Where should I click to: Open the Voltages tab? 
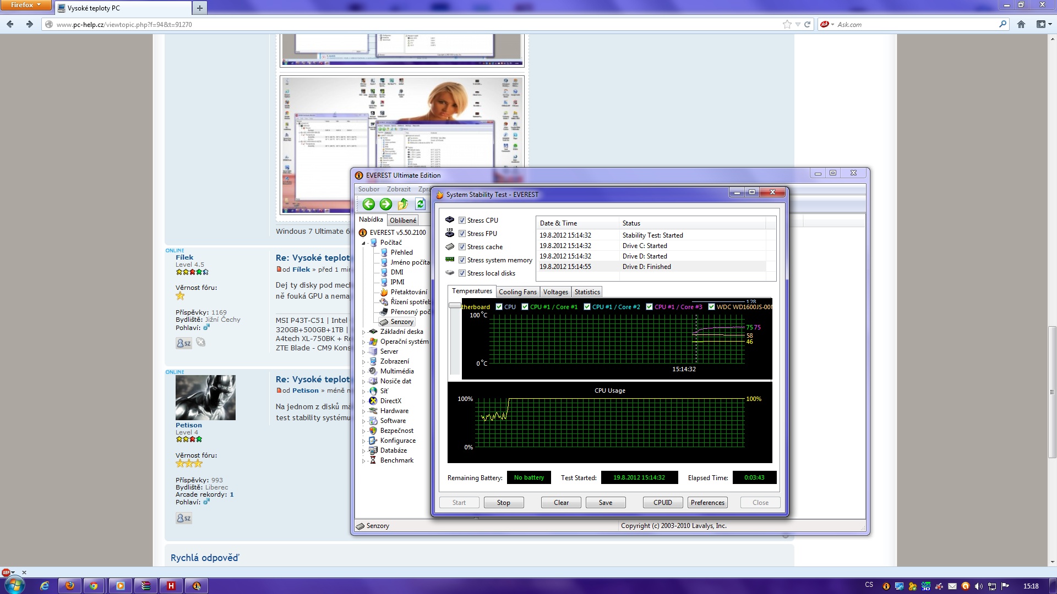click(x=555, y=292)
